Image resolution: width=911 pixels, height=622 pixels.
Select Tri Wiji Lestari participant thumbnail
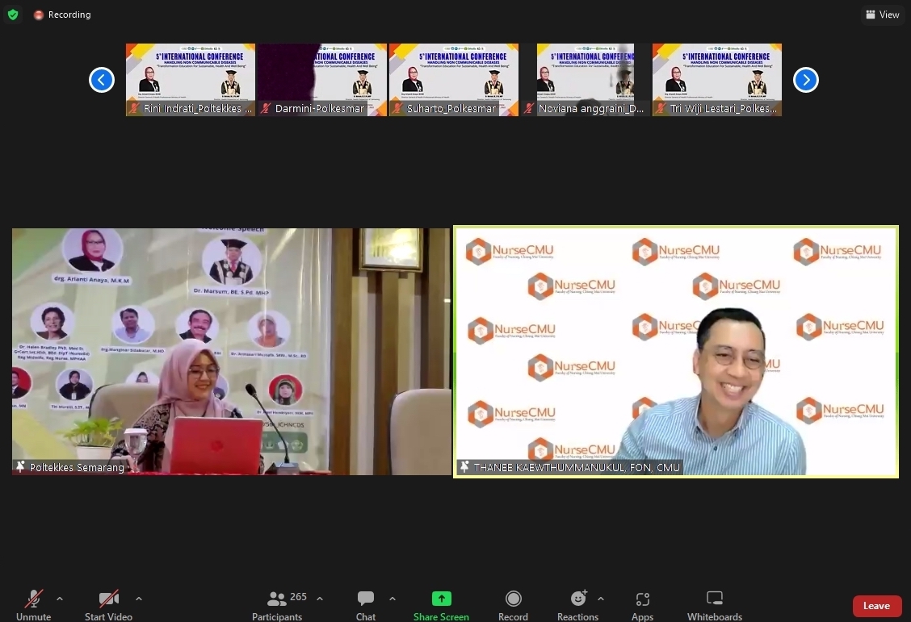pyautogui.click(x=717, y=80)
